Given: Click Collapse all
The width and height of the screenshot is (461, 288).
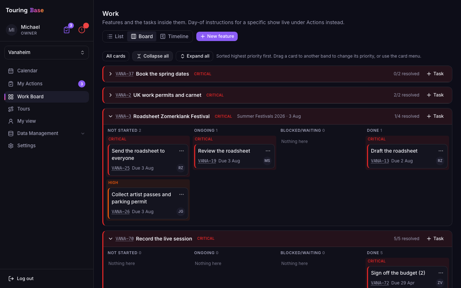Looking at the screenshot, I should 152,56.
